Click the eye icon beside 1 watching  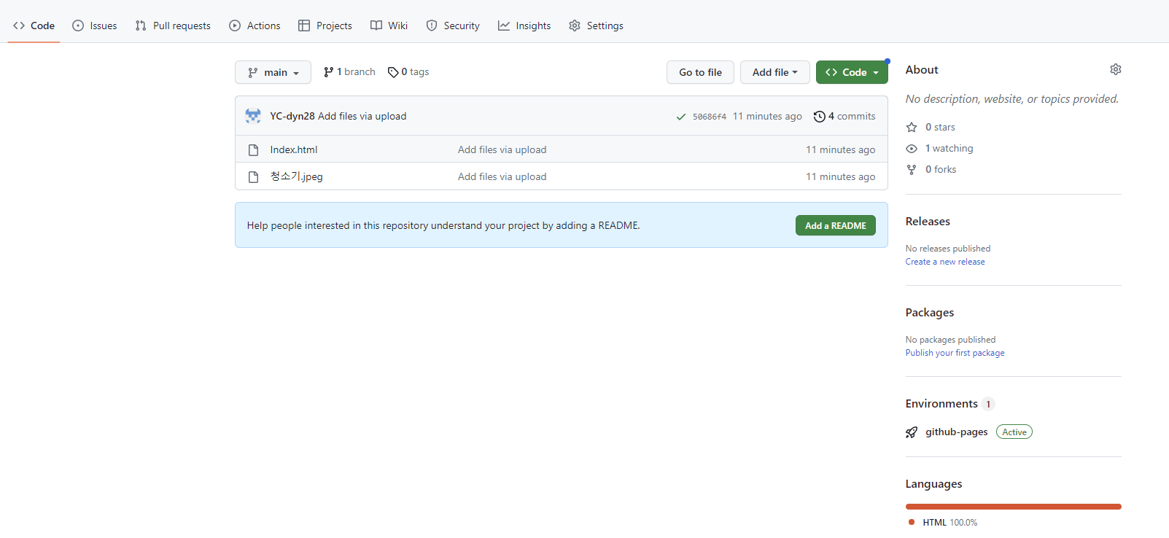(x=912, y=149)
